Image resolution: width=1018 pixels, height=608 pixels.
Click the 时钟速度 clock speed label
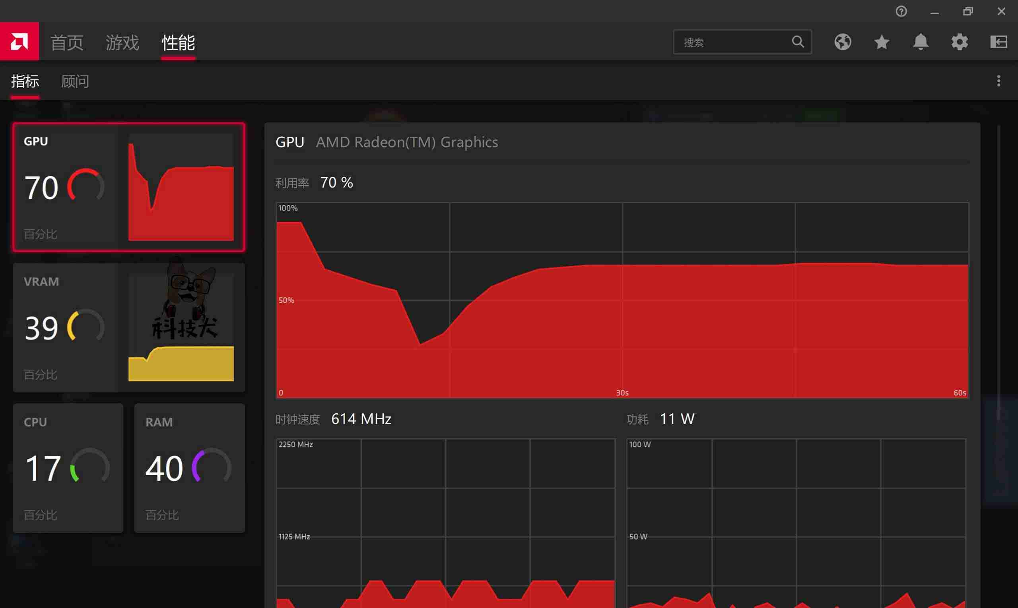point(297,419)
